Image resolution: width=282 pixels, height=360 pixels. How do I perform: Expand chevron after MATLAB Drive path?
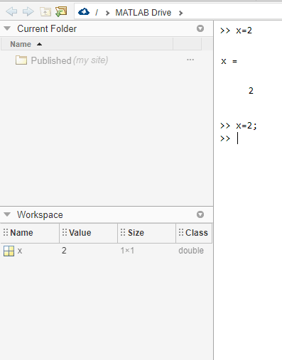[181, 13]
